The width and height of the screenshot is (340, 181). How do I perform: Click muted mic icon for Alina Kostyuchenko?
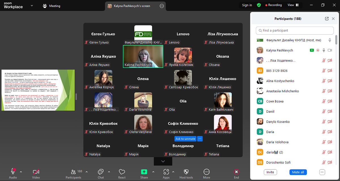pyautogui.click(x=324, y=81)
